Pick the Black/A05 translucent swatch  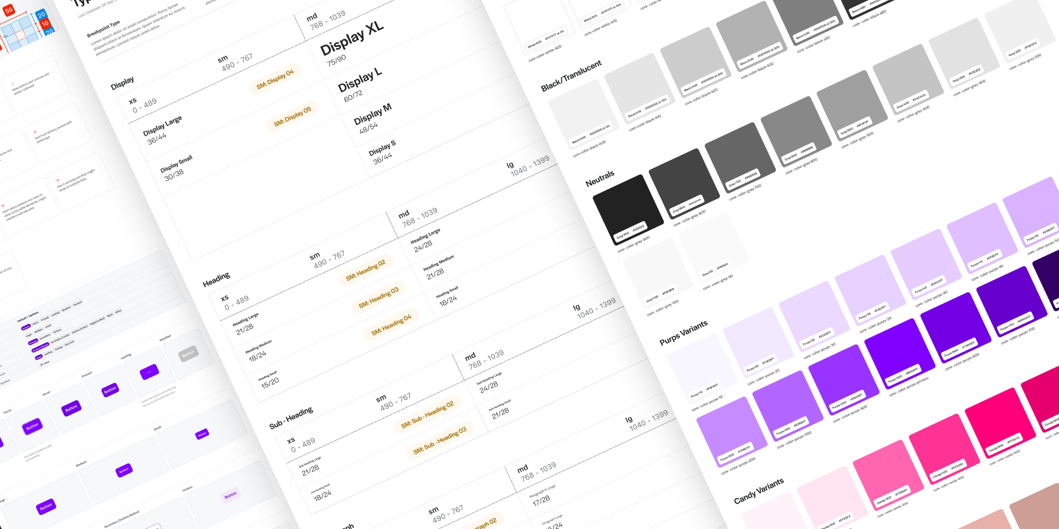[584, 114]
